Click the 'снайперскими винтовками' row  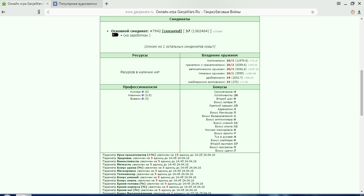click(x=218, y=82)
